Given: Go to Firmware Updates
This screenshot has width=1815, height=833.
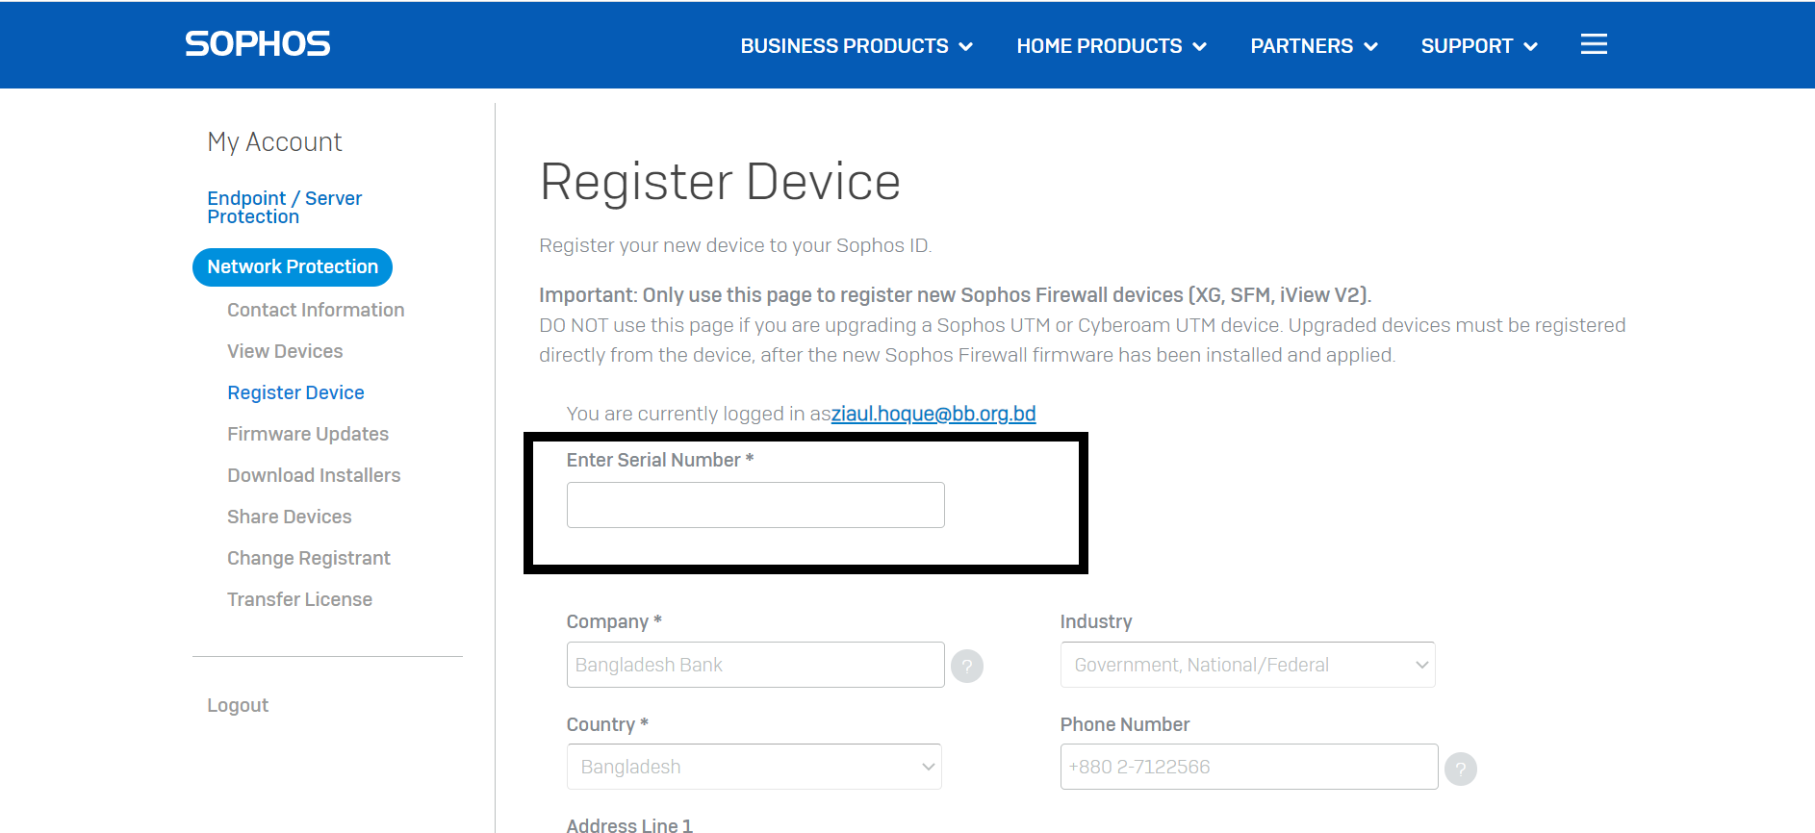Looking at the screenshot, I should (x=308, y=434).
